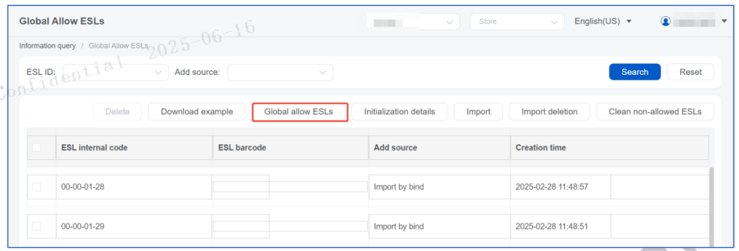
Task: Click the vertical table scrollbar
Action: click(712, 207)
